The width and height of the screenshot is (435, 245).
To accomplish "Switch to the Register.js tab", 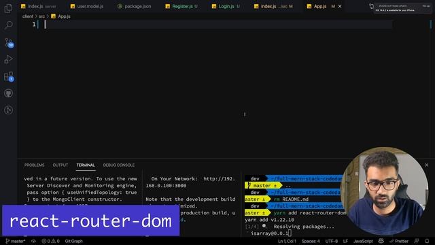I will click(181, 6).
